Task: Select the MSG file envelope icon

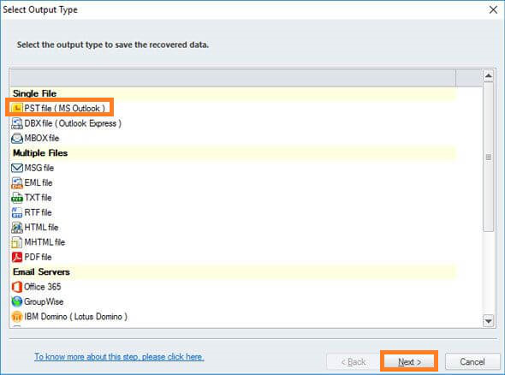Action: coord(17,168)
